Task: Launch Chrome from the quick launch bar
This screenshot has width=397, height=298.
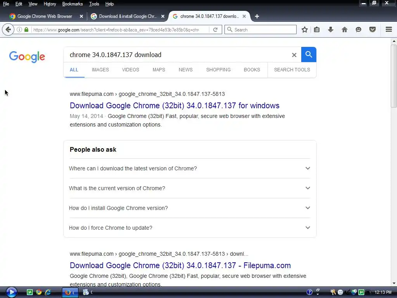Action: [x=39, y=292]
